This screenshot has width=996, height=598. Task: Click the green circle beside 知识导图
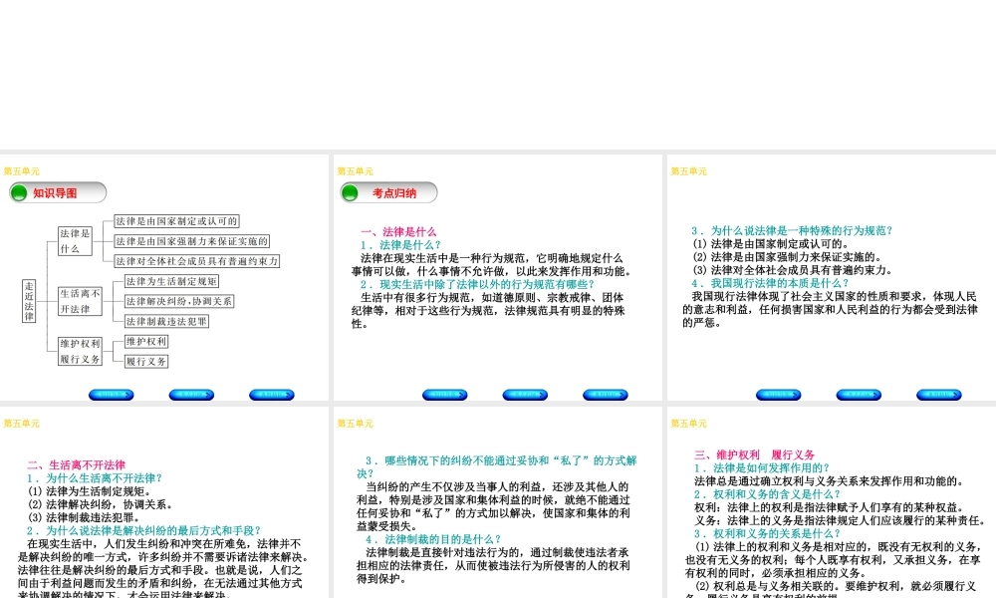click(19, 192)
